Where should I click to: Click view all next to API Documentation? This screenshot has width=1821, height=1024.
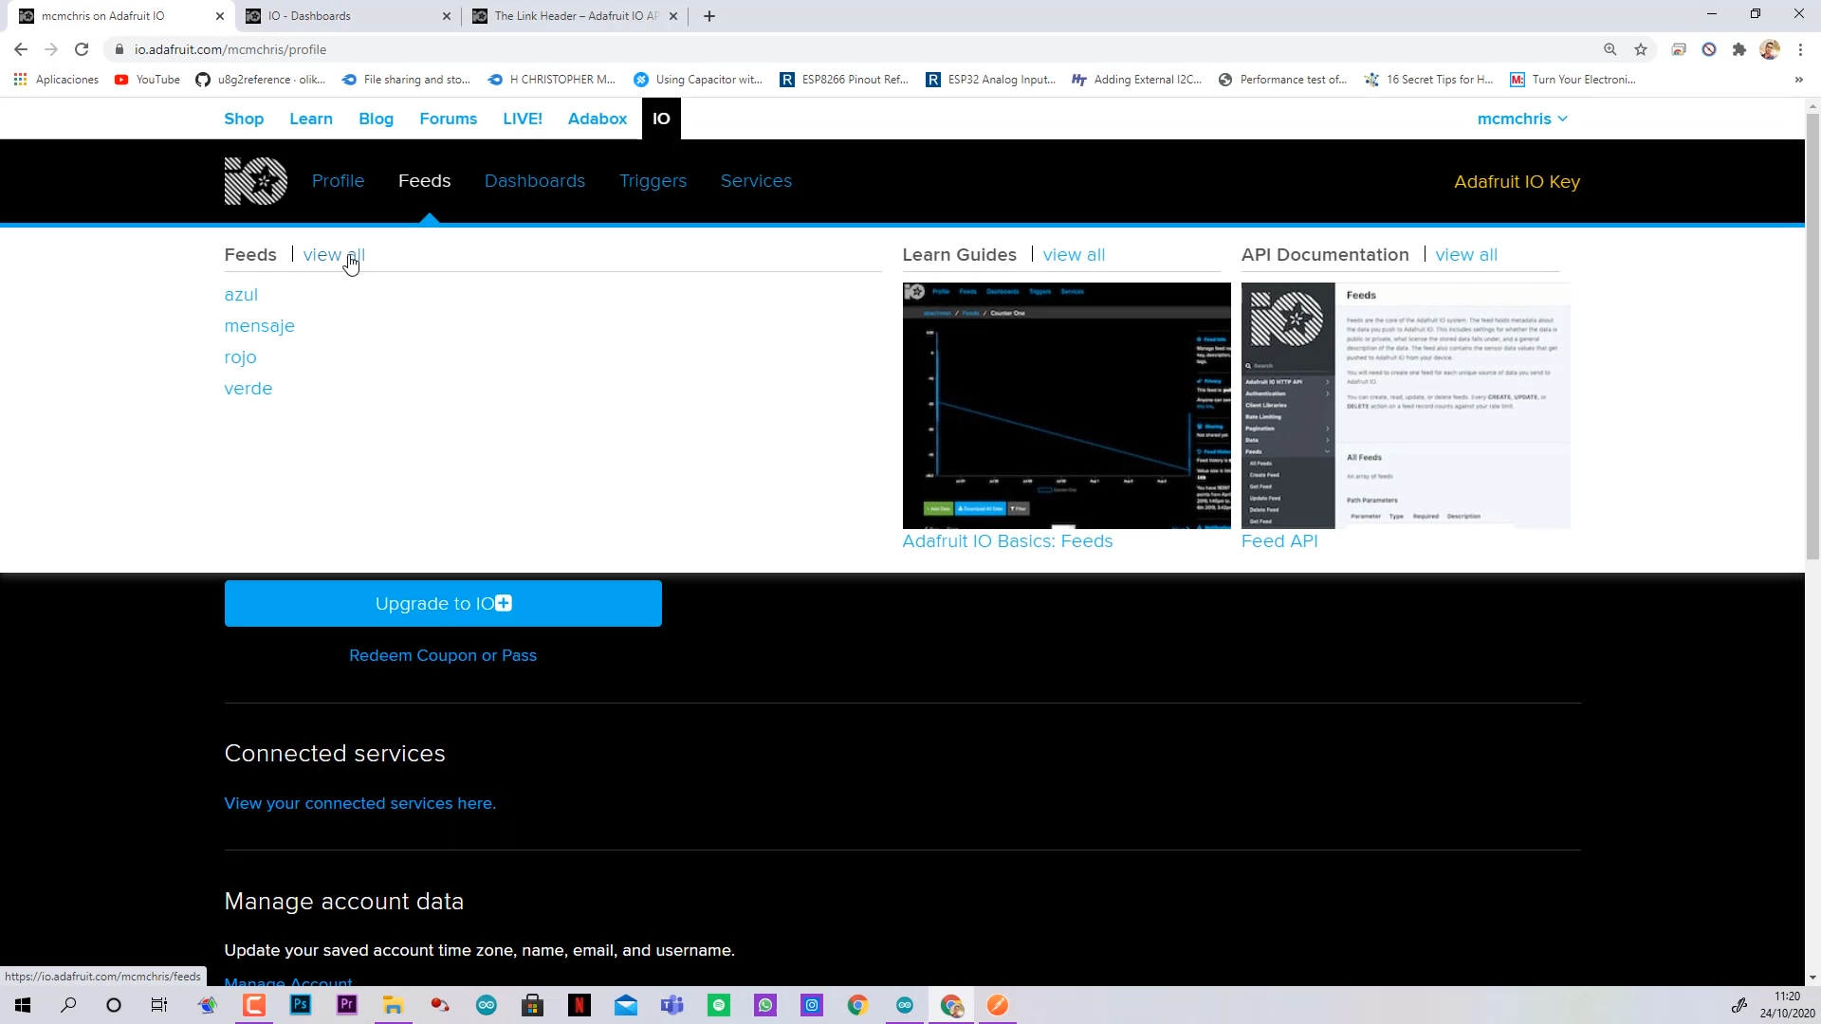1466,255
